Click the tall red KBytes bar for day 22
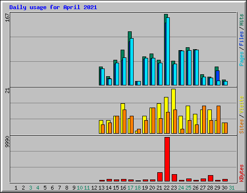This screenshot has width=247, height=193. pyautogui.click(x=167, y=159)
